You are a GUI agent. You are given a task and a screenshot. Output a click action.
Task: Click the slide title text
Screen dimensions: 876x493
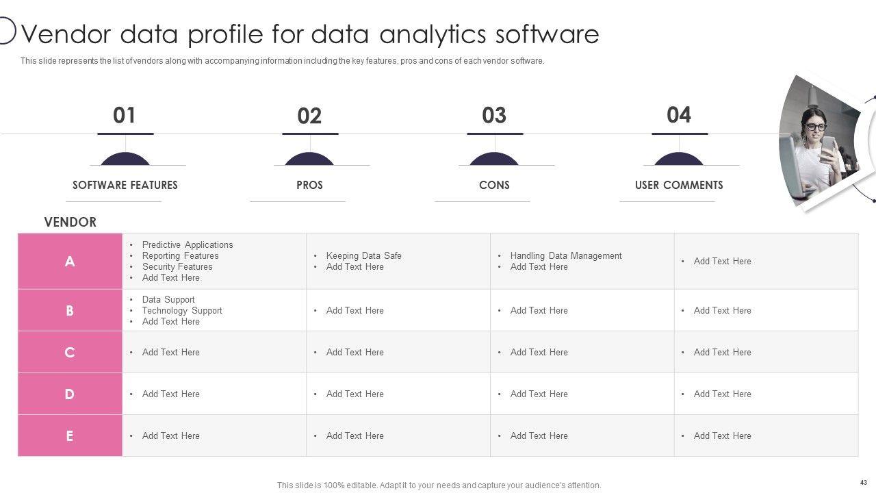point(311,34)
